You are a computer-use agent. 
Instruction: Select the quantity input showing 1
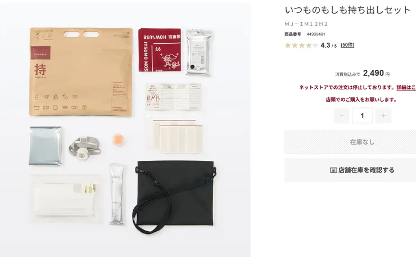point(362,115)
